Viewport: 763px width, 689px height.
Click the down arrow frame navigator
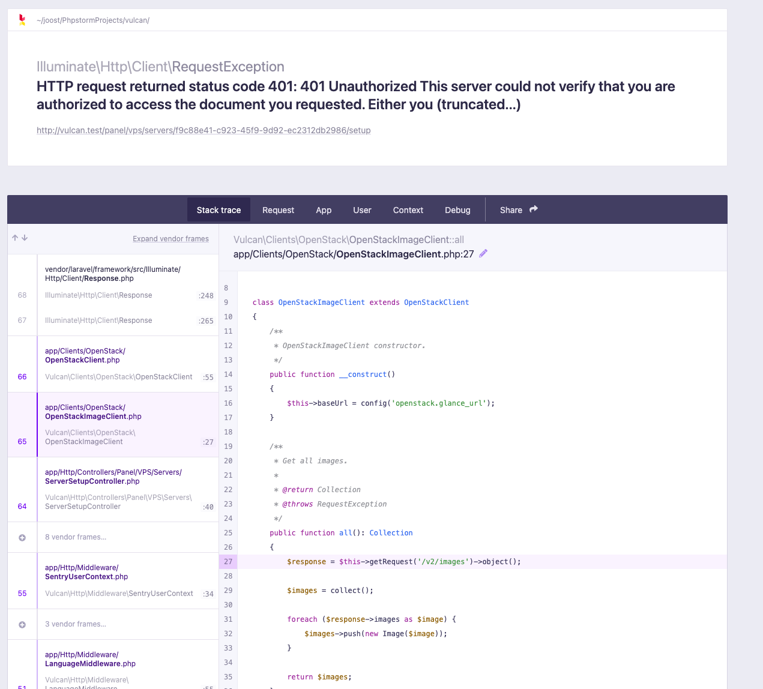click(25, 238)
